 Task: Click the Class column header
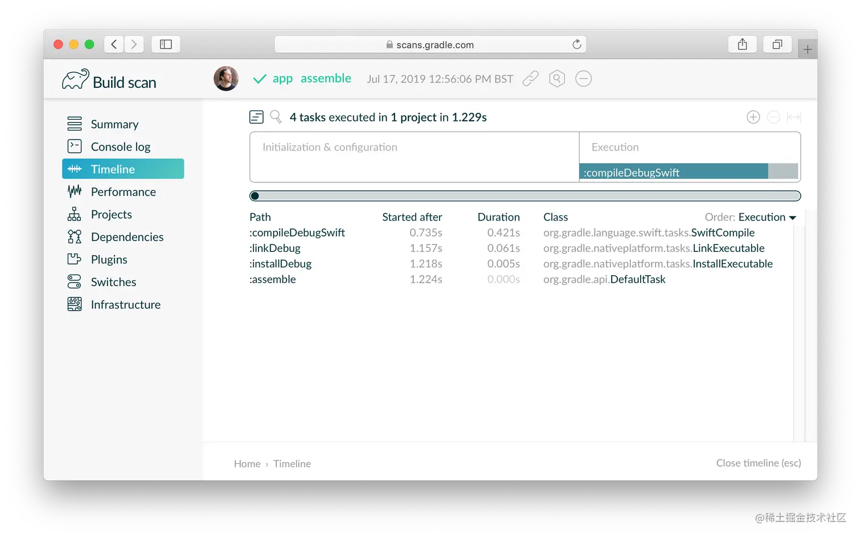click(x=556, y=217)
